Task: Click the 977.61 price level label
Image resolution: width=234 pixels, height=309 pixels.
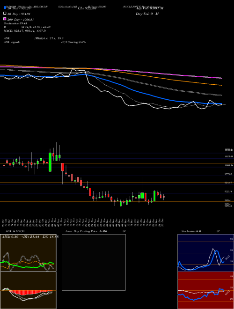Action: pos(229,174)
